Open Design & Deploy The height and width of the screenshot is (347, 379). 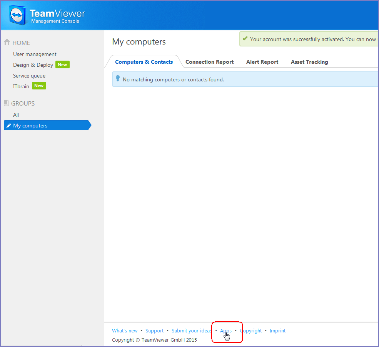(33, 65)
